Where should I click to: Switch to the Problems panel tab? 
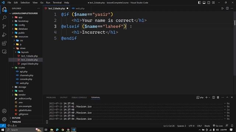[51, 98]
